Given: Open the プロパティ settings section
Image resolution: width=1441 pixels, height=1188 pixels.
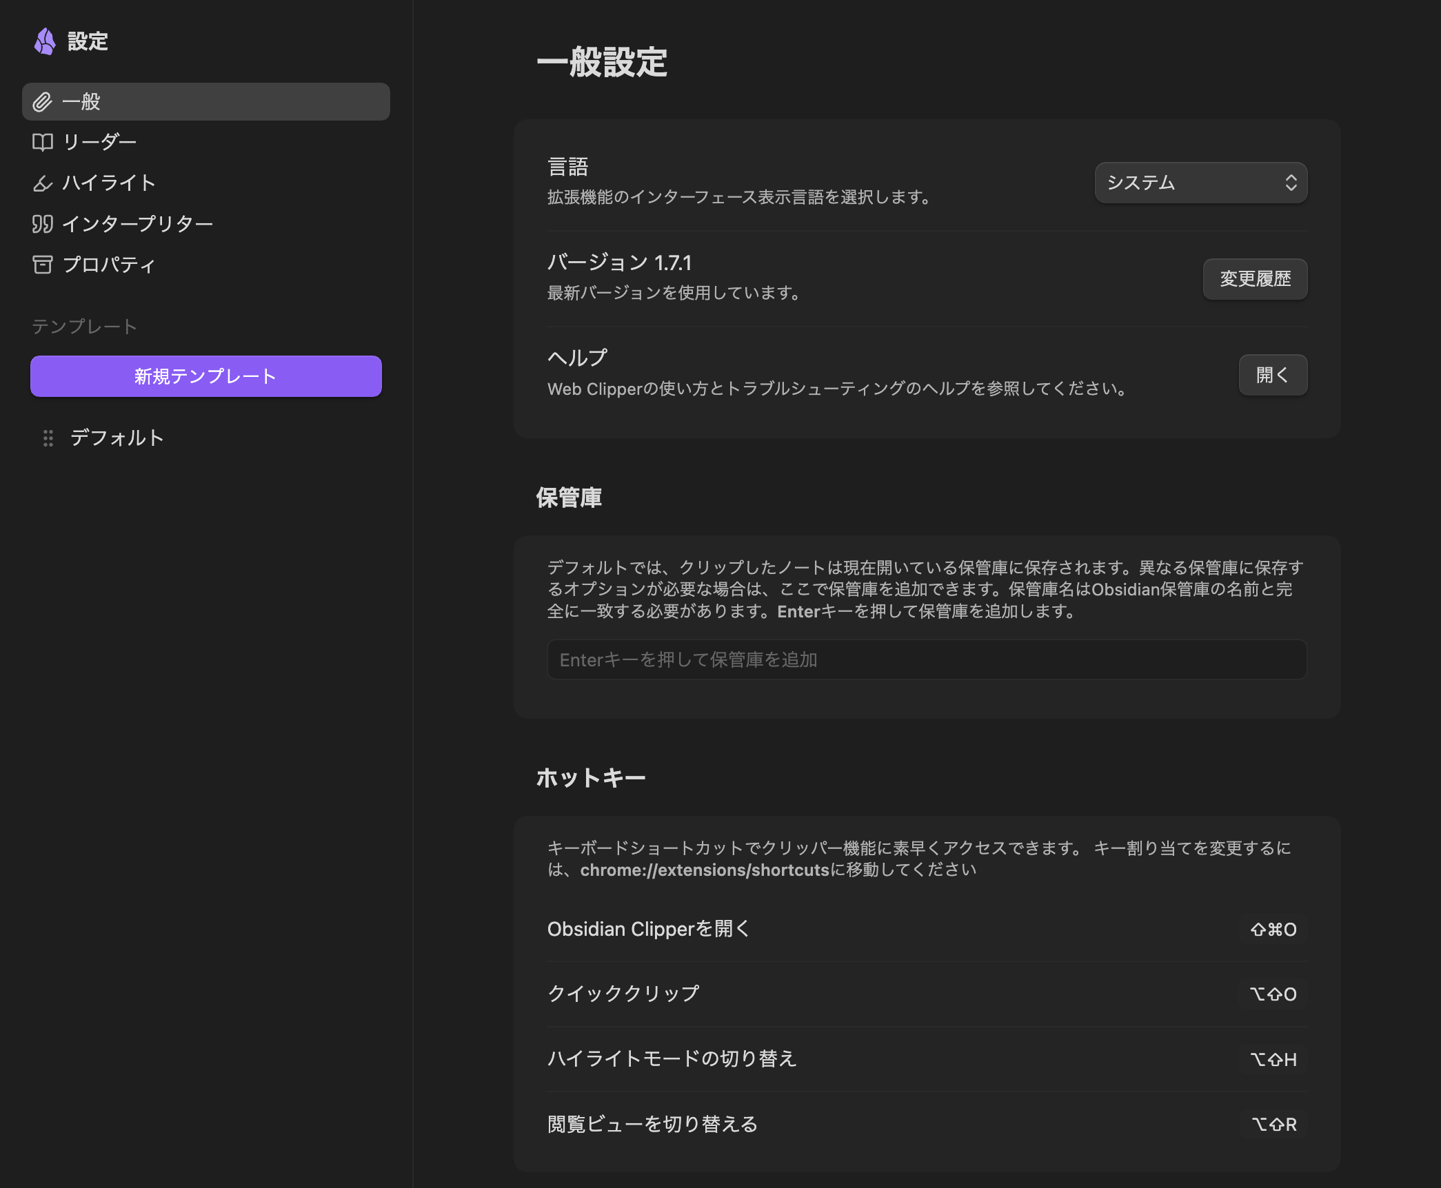Looking at the screenshot, I should tap(206, 265).
